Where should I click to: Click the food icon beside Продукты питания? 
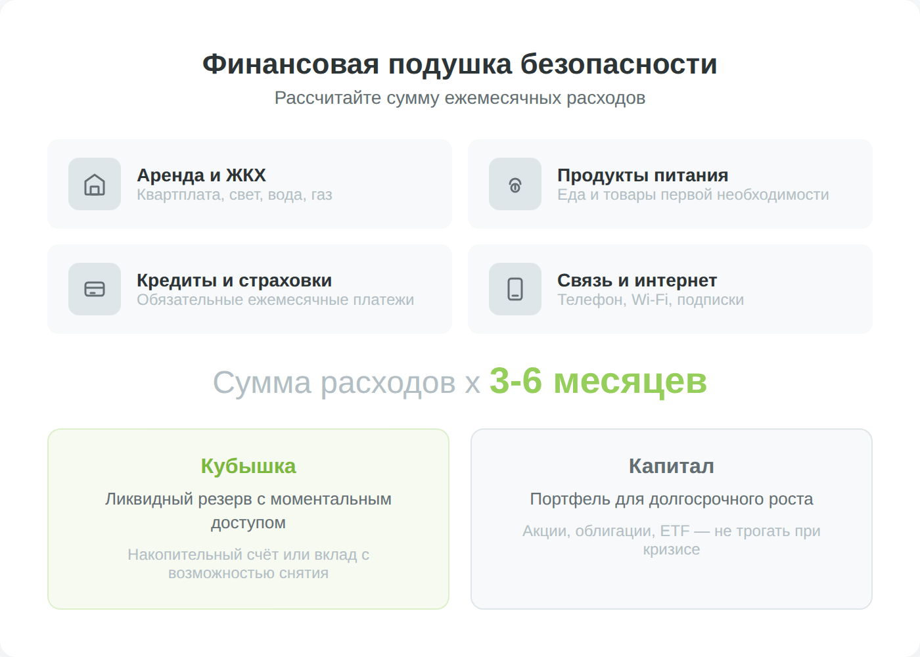(515, 184)
